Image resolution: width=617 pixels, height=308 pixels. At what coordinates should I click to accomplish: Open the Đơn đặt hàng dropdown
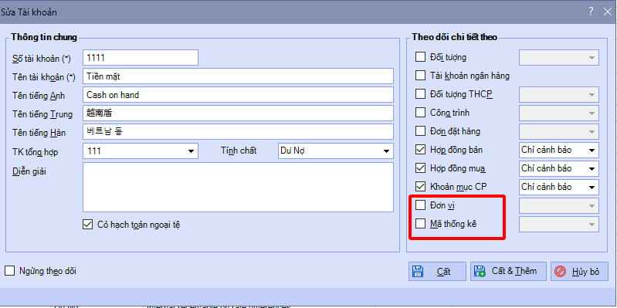click(559, 131)
